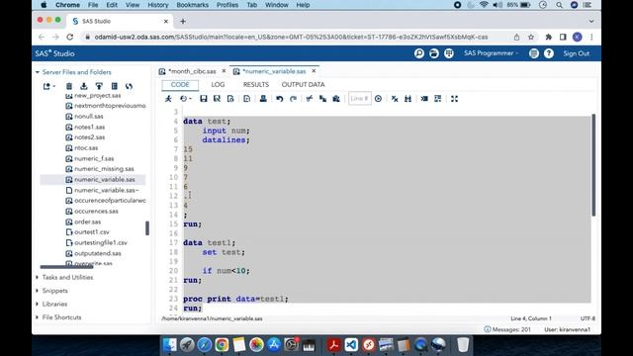This screenshot has height=356, width=633.
Task: Click the file panel vertical scrollbar
Action: click(147, 228)
